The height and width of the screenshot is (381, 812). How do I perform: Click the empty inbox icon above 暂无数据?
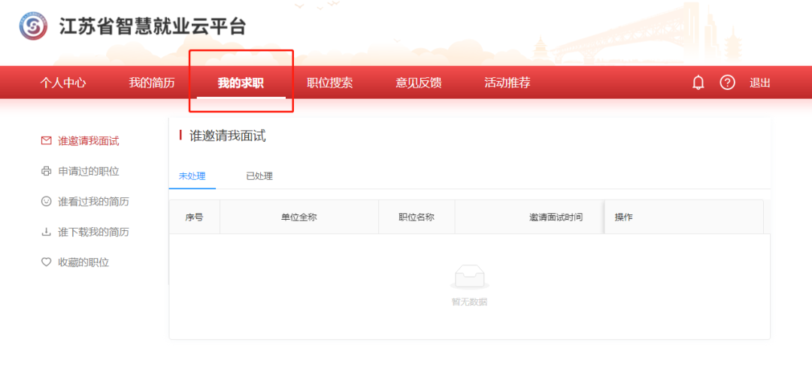tap(469, 278)
